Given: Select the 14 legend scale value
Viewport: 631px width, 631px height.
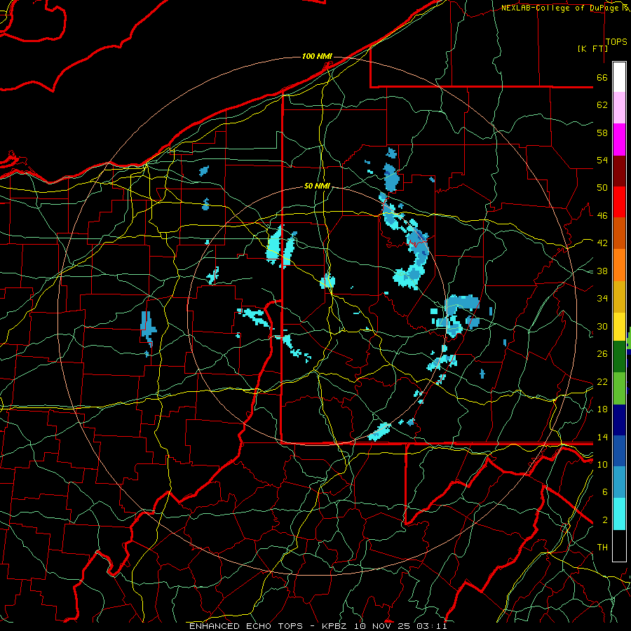Looking at the screenshot, I should coord(602,437).
